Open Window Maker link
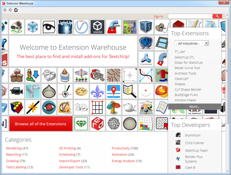 185,100
